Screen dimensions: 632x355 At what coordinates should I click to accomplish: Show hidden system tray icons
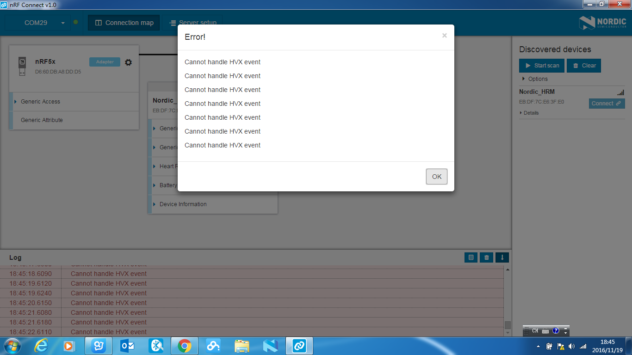(x=538, y=346)
